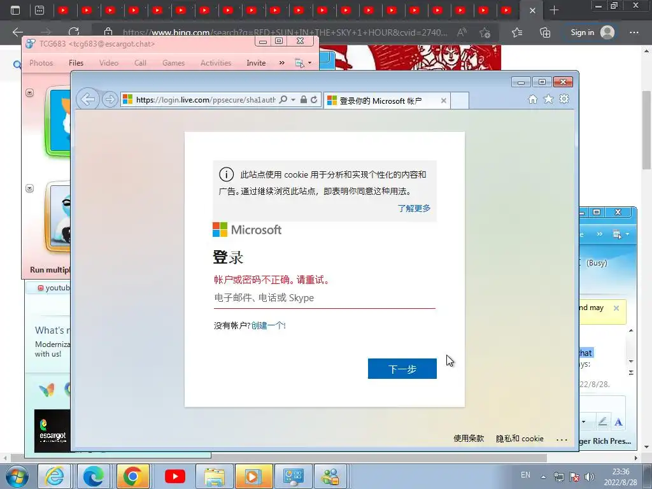
Task: Click the Edge tab actions menu icon
Action: tap(15, 10)
